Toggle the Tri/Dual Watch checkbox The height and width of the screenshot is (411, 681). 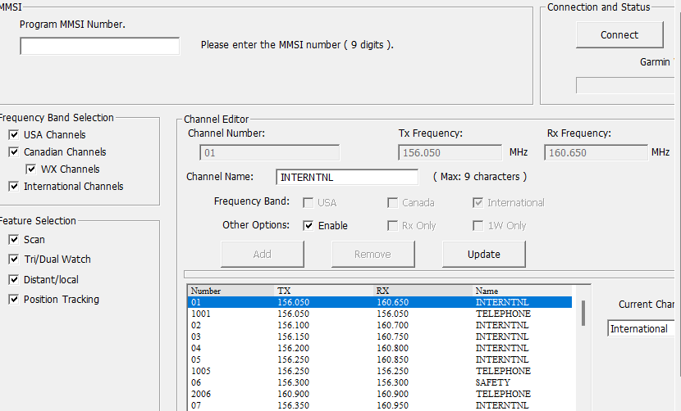coord(14,260)
